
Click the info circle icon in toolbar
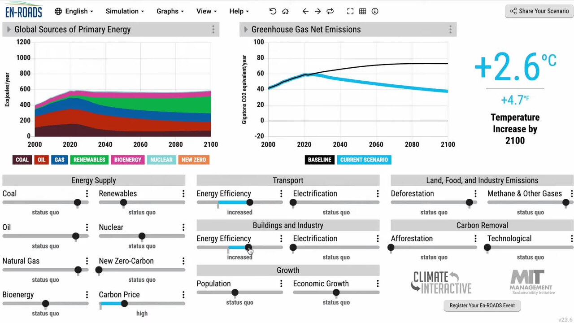coord(375,11)
